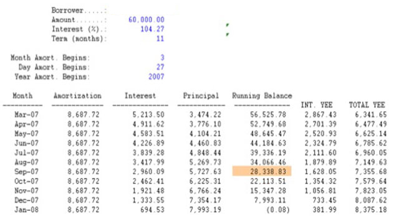Click the Year Amort. Begins value 2007
Viewport: 399px width, 224px height.
(156, 77)
